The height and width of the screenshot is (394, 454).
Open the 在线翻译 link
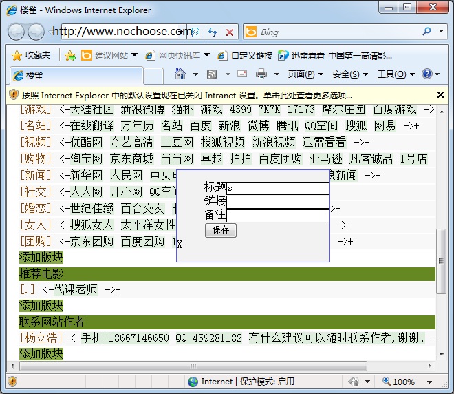91,126
